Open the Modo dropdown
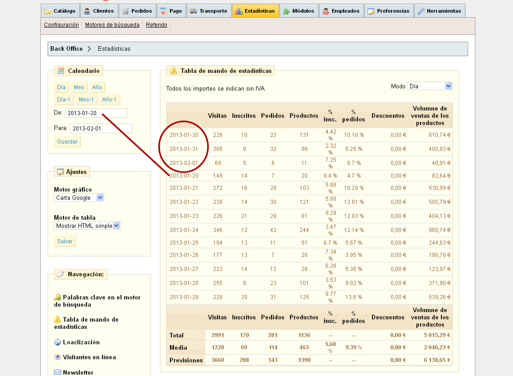 [430, 86]
